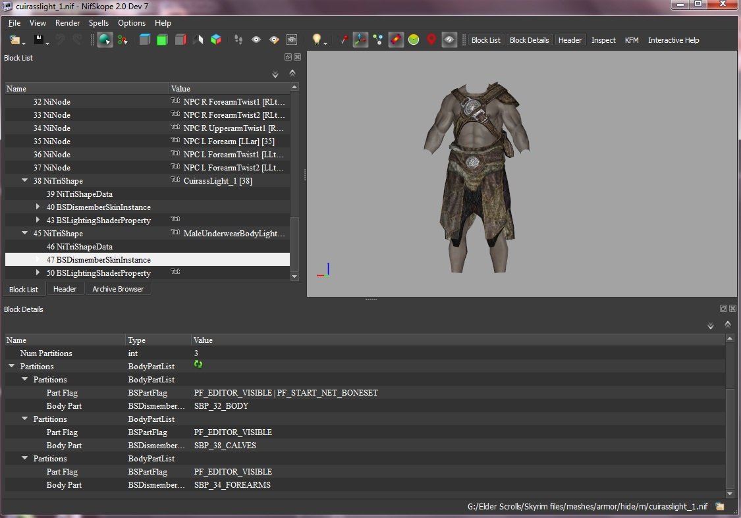
Task: Expand the 40 BSDismemberSkinInstance node
Action: [x=38, y=207]
